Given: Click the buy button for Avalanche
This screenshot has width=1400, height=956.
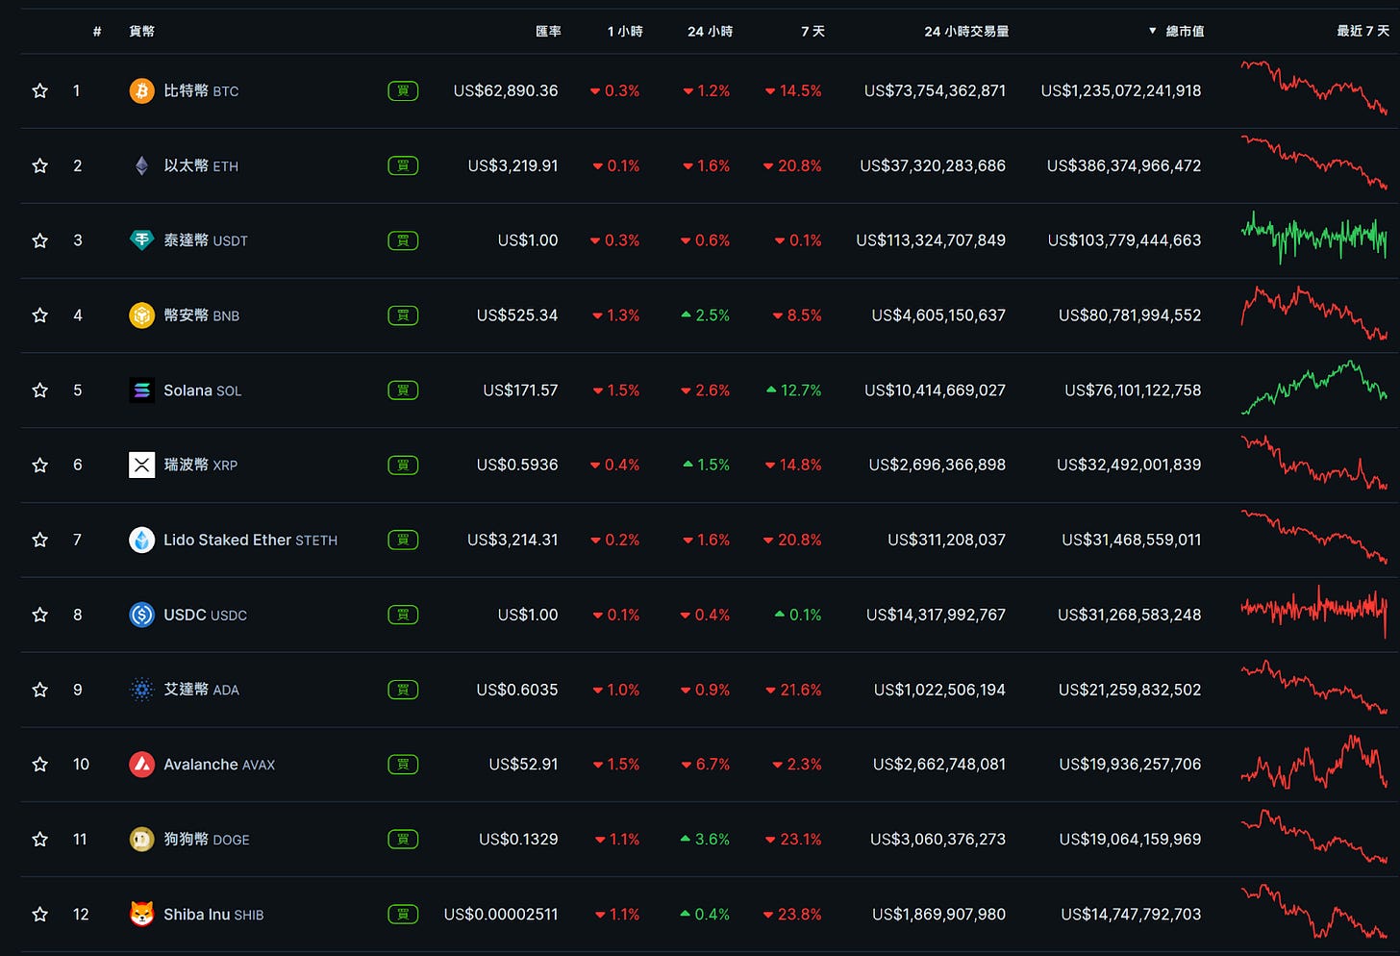Looking at the screenshot, I should 403,765.
